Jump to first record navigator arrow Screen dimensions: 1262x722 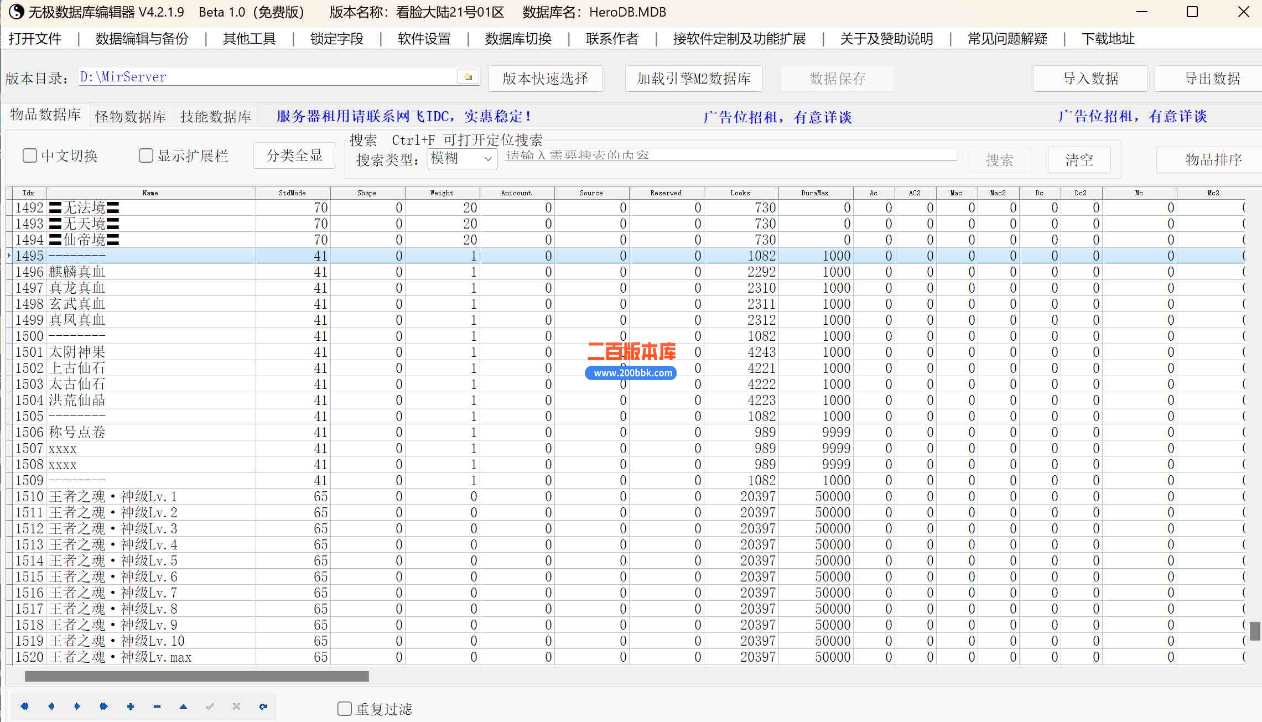tap(24, 706)
